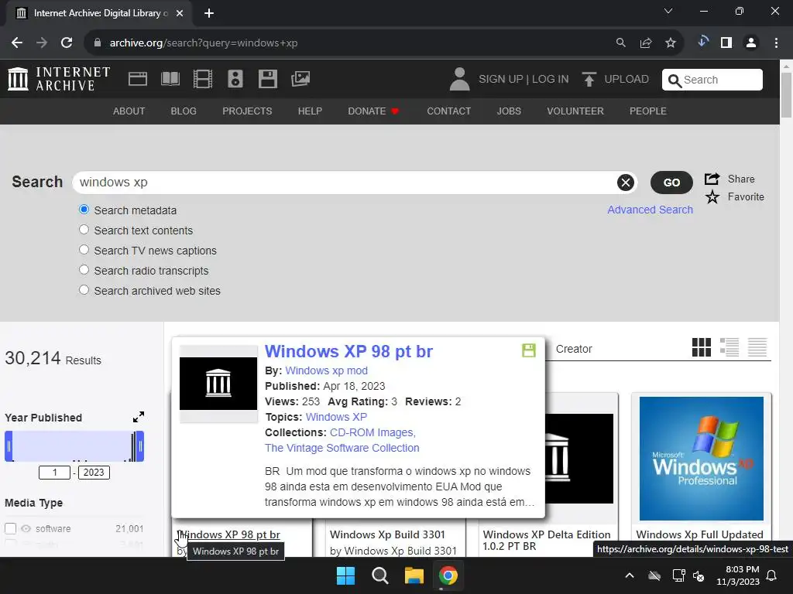Open a new browser tab

tap(209, 13)
